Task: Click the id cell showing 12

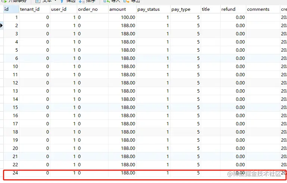Action: point(11,83)
